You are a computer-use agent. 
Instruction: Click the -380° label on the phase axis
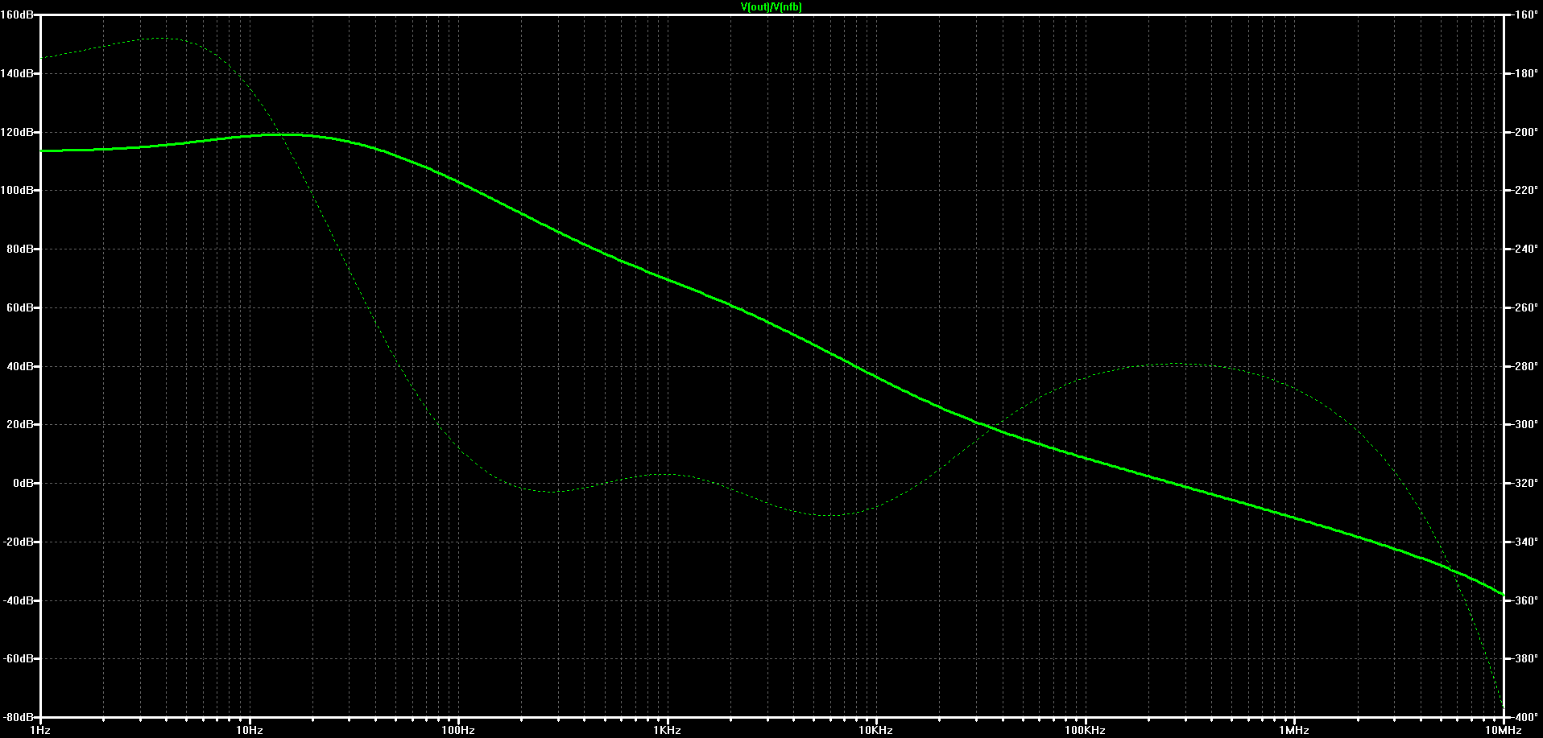(1524, 658)
